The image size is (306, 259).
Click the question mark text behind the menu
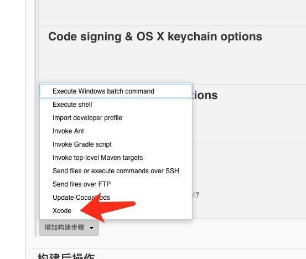click(x=196, y=195)
